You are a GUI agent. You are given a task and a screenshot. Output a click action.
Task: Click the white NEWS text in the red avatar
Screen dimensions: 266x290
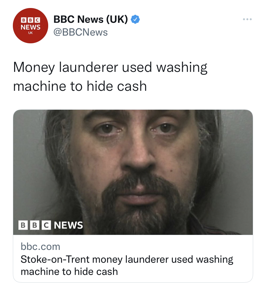(31, 27)
